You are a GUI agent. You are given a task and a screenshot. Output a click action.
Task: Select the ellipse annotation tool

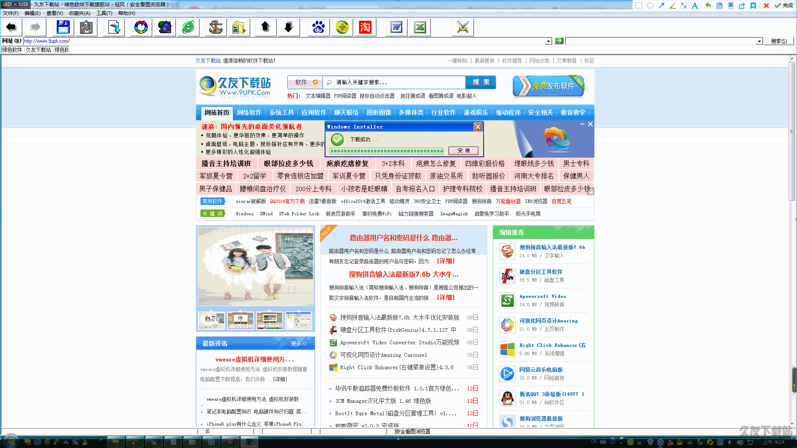pos(650,5)
